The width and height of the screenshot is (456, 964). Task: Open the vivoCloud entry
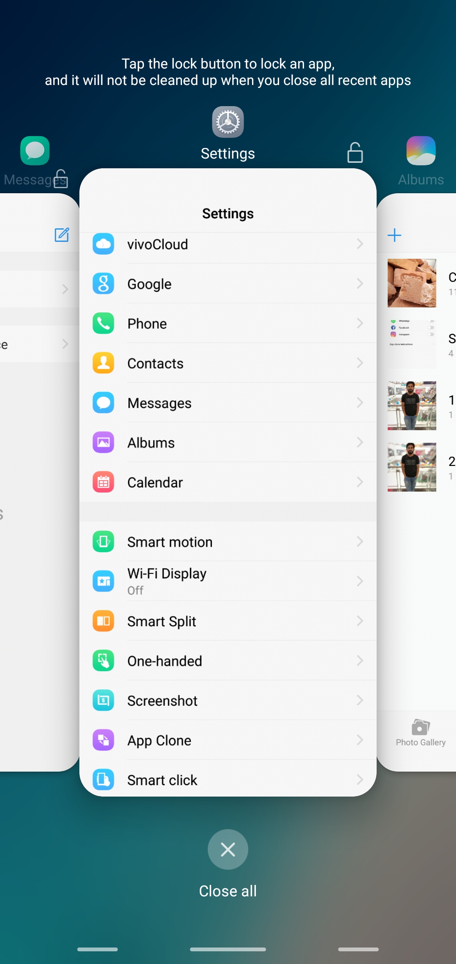coord(228,248)
